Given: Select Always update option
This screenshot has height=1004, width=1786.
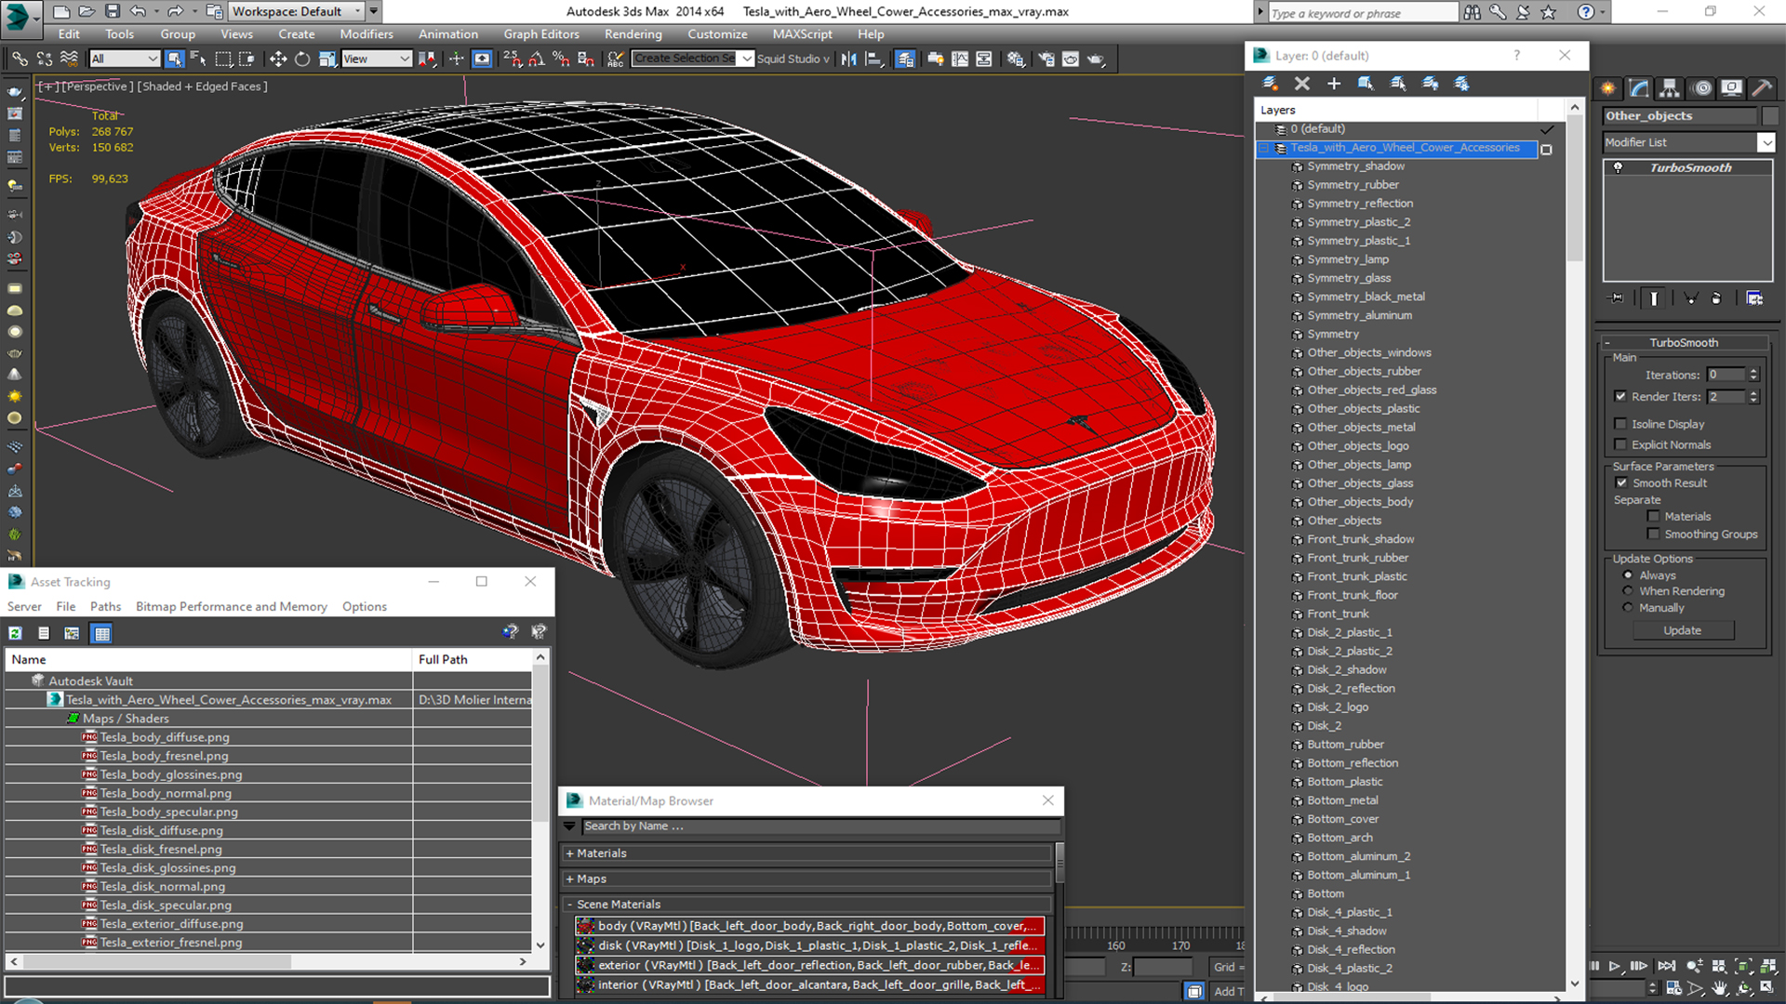Looking at the screenshot, I should point(1628,575).
